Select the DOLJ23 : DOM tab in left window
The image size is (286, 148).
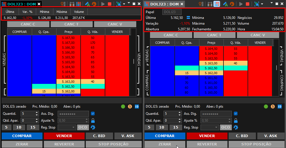pos(21,4)
